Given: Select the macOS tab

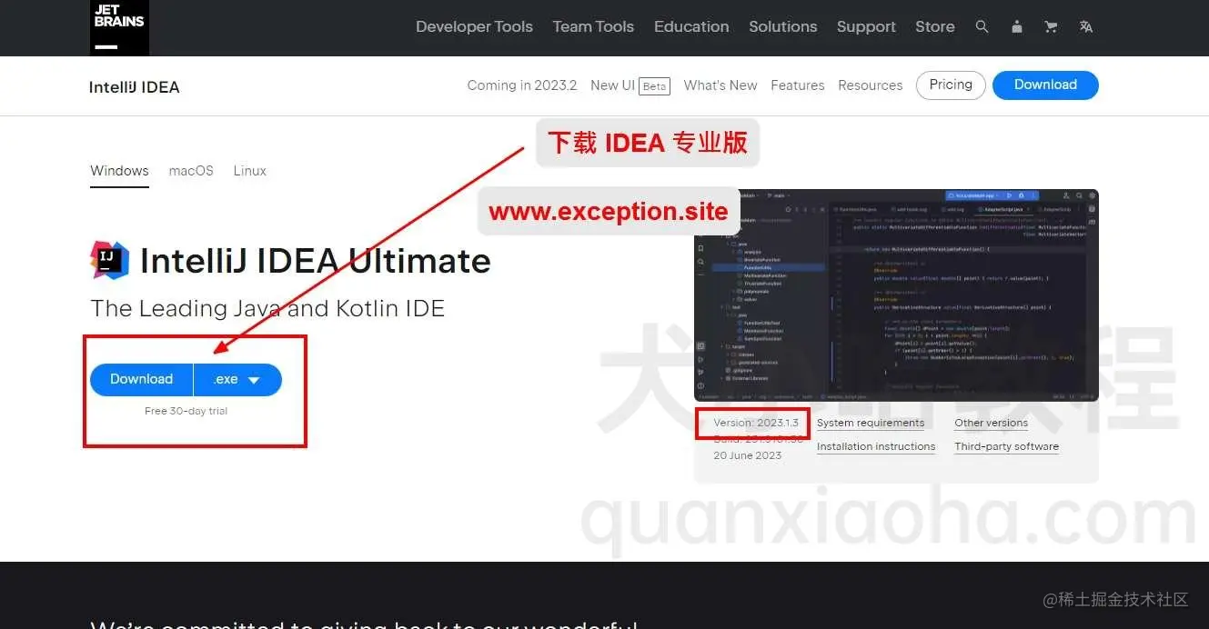Looking at the screenshot, I should 190,170.
